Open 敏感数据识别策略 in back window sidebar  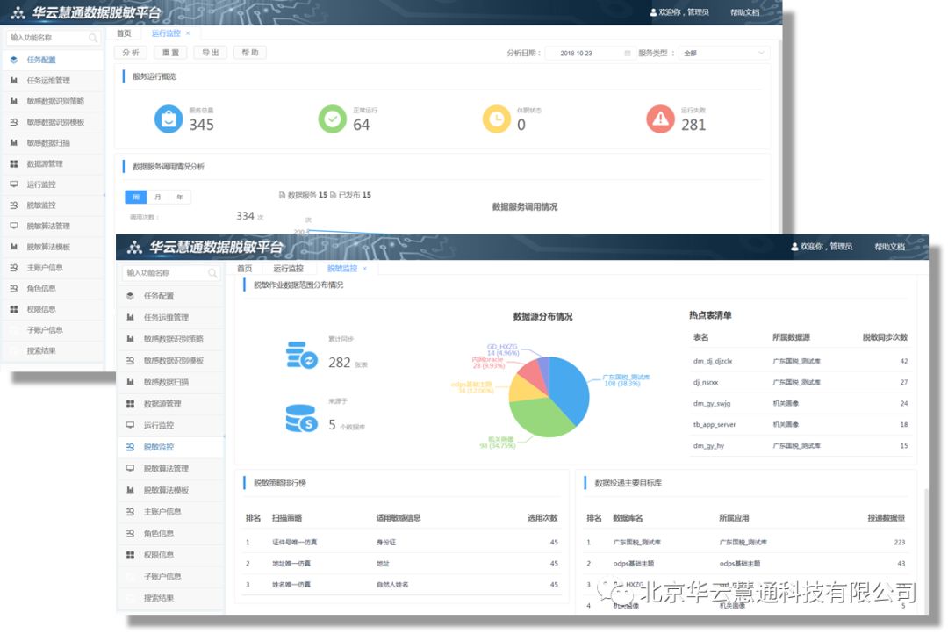click(52, 101)
